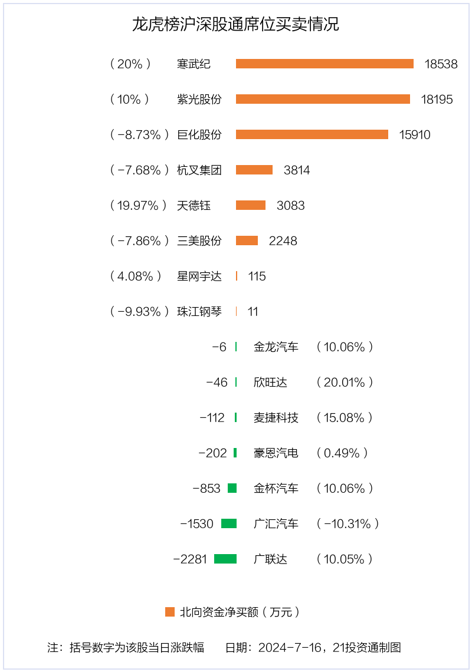Click the footnote about 涨跌幅
Viewport: 472px width, 672px height.
tap(126, 647)
